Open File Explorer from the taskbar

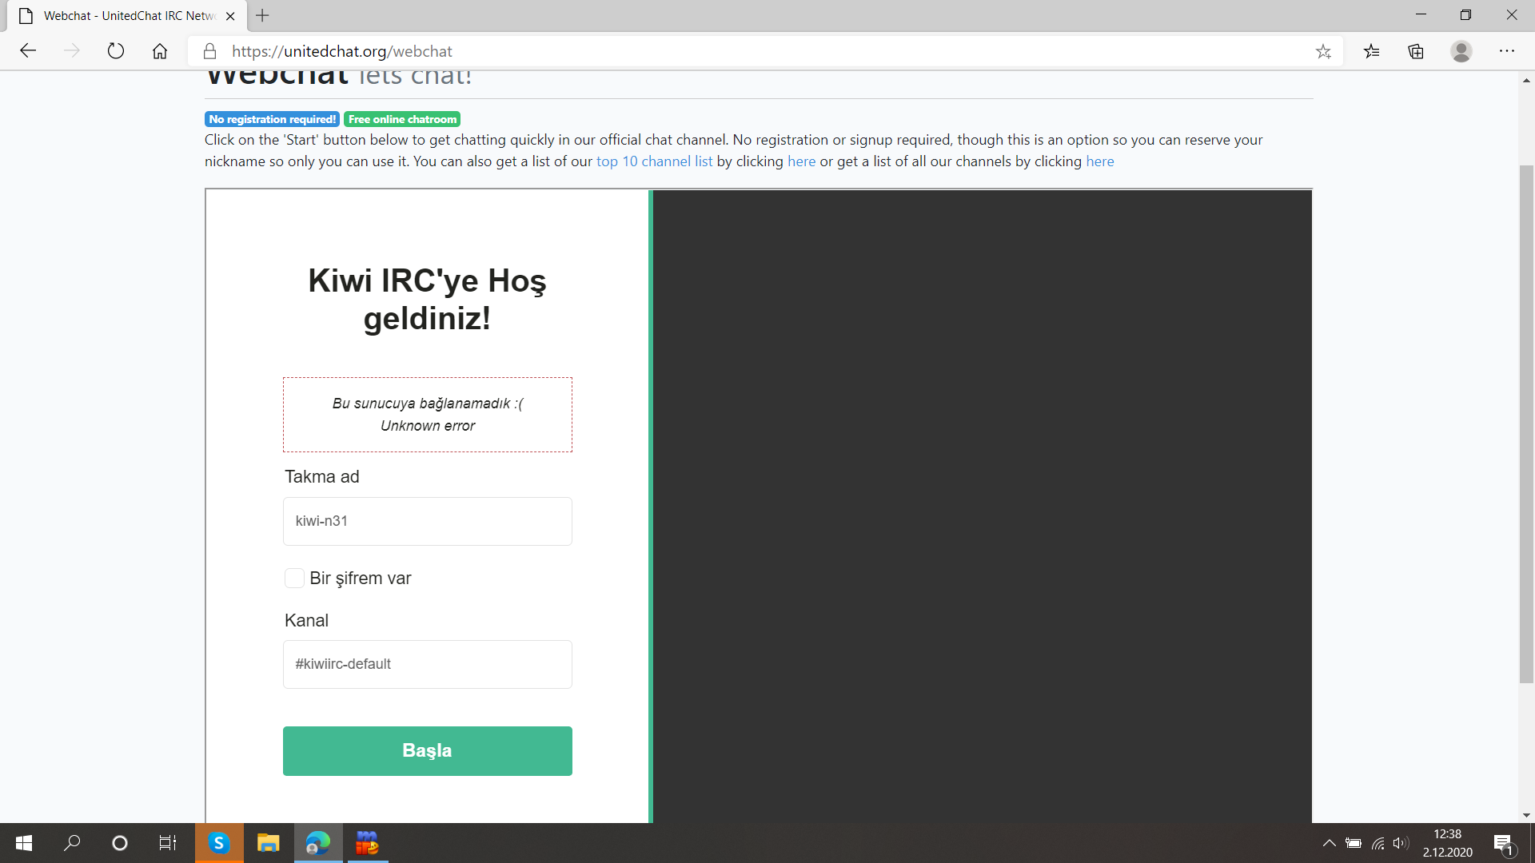pos(268,843)
